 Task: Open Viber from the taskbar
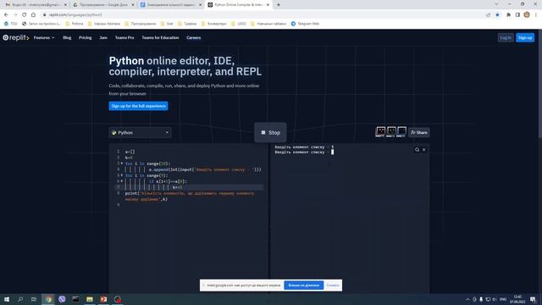62,299
